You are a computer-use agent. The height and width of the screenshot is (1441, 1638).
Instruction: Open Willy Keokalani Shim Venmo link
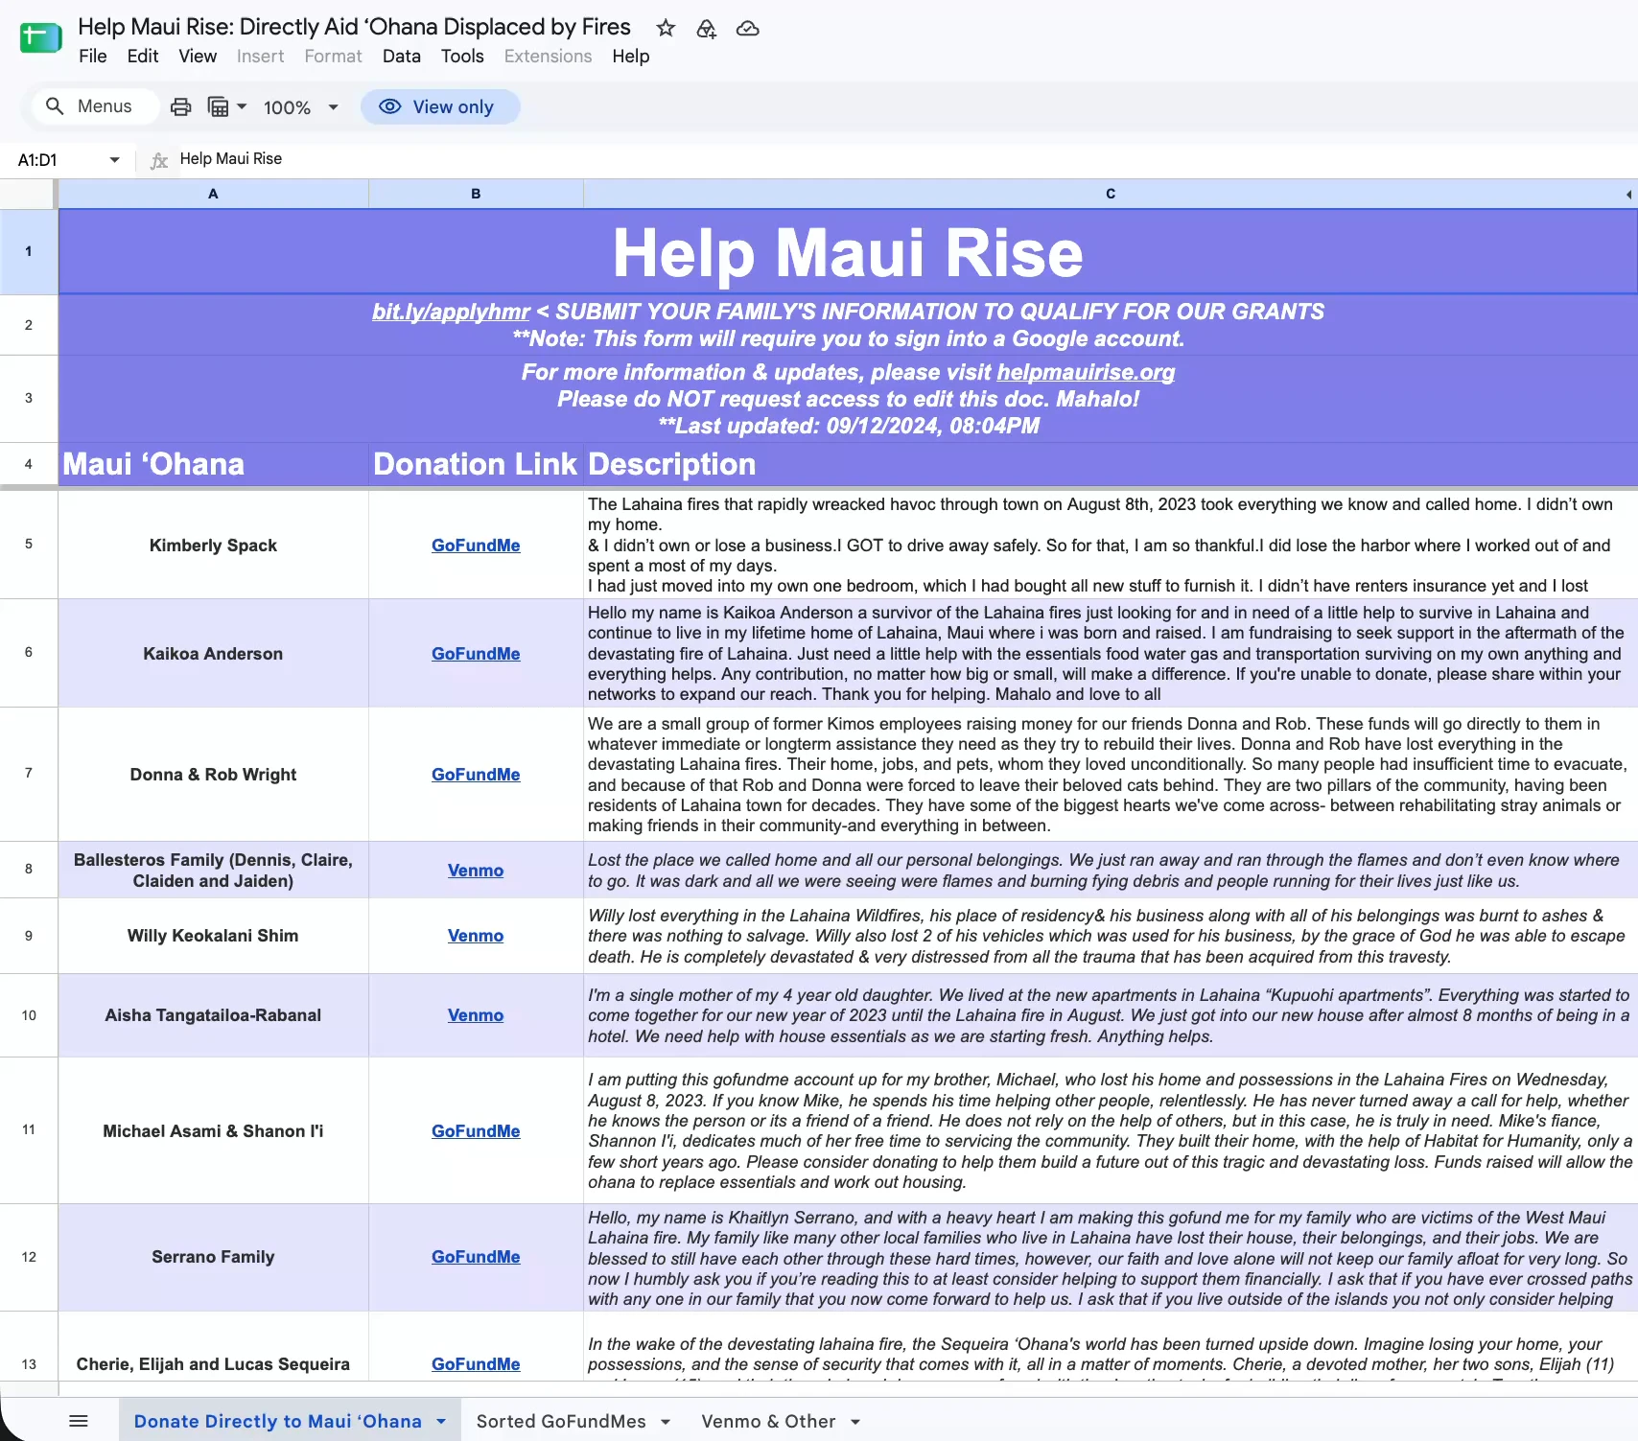coord(476,936)
